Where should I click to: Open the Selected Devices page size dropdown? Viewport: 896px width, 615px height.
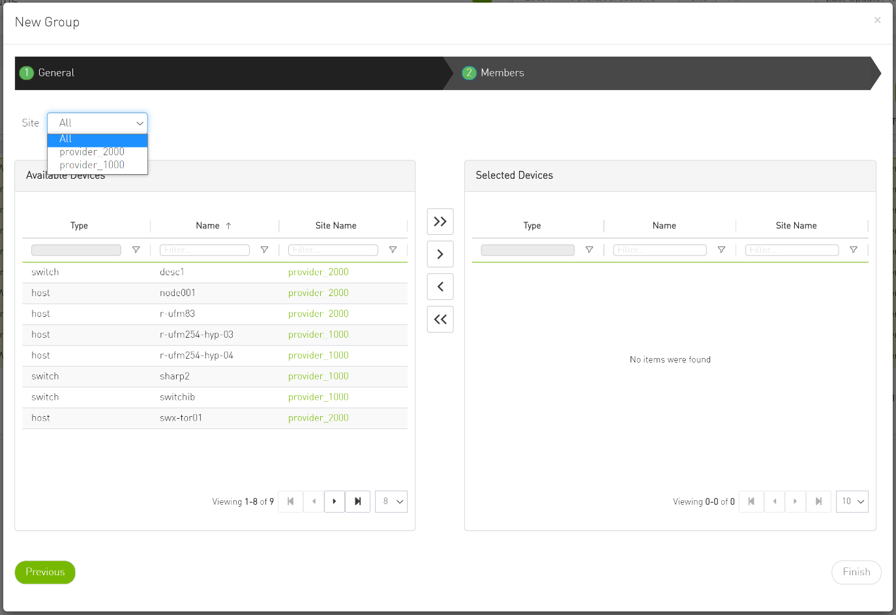point(852,501)
